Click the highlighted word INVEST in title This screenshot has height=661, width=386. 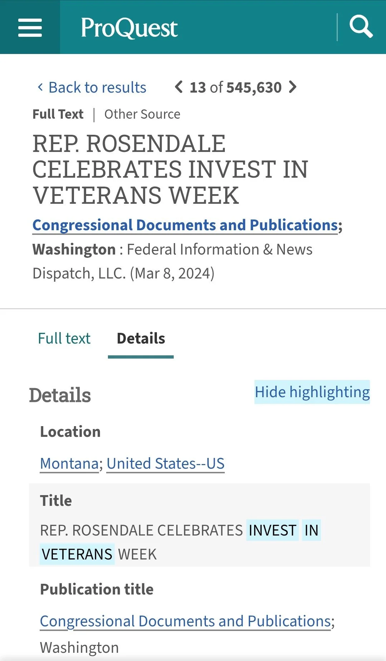(x=272, y=530)
